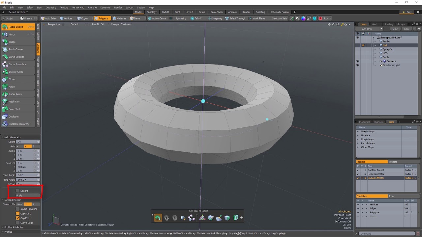Switch to the UVEdit layout tab
Screen dimensions: 422x237
pyautogui.click(x=166, y=12)
